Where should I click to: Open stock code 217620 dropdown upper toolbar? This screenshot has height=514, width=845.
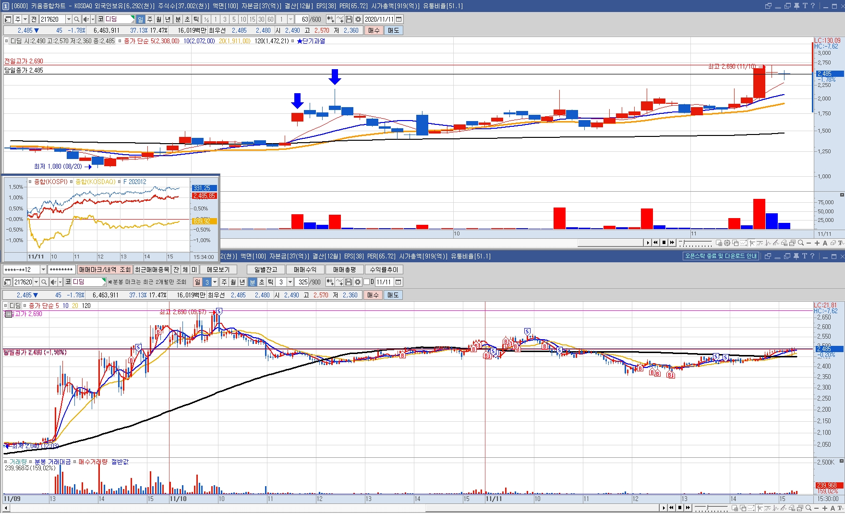pos(69,19)
